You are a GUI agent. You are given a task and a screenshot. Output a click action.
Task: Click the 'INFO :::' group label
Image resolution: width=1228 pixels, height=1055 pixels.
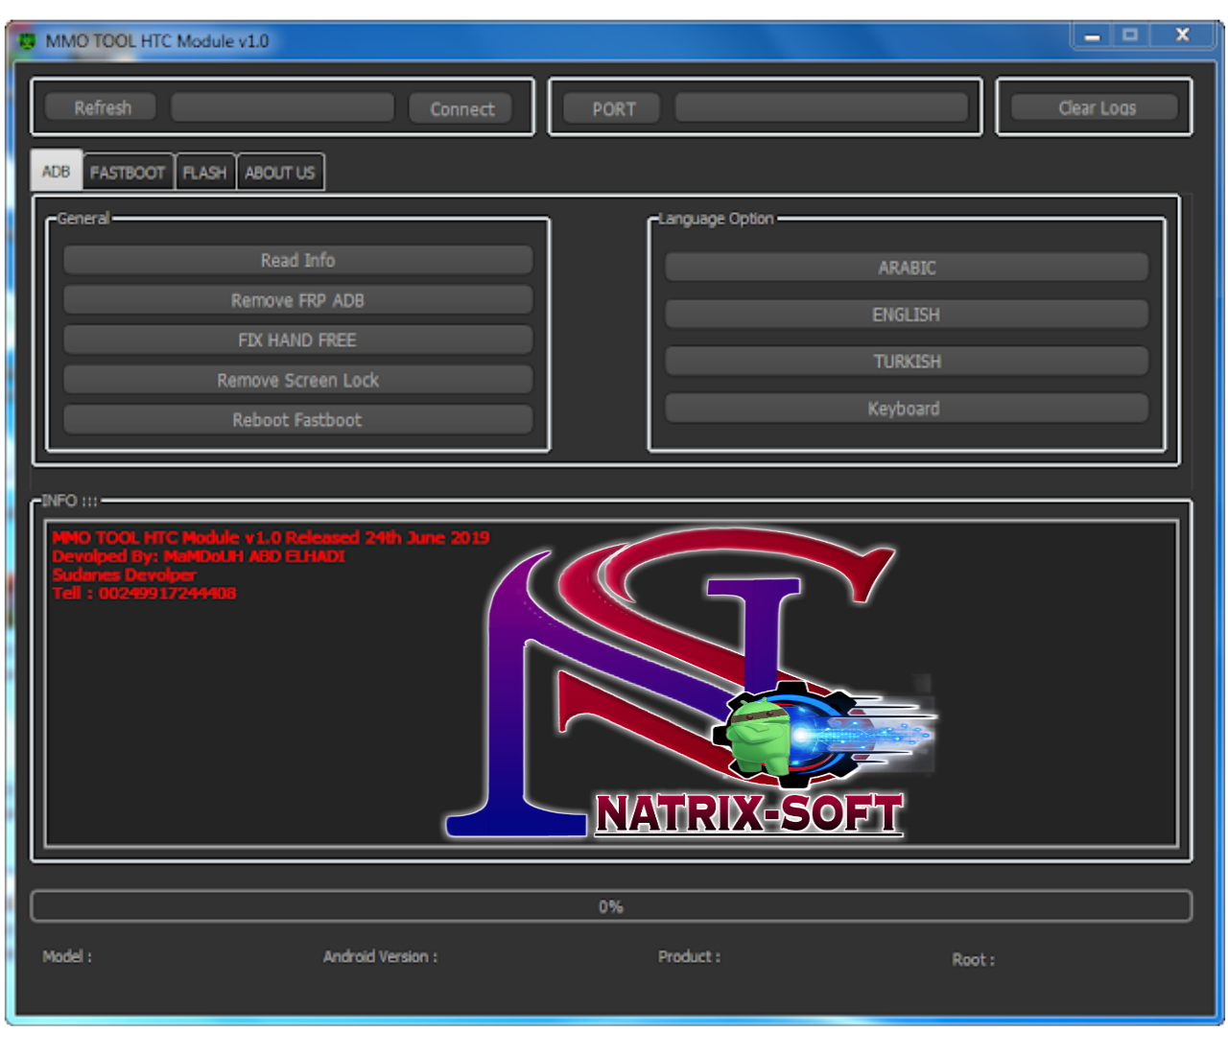pos(70,501)
